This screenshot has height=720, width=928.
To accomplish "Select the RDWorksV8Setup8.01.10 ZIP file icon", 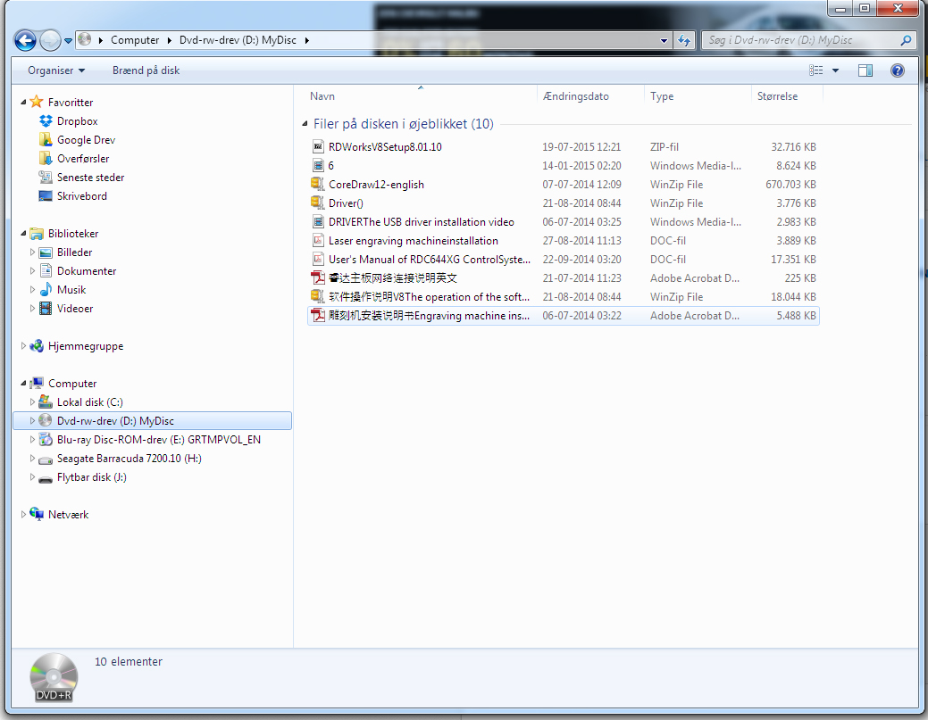I will (318, 147).
